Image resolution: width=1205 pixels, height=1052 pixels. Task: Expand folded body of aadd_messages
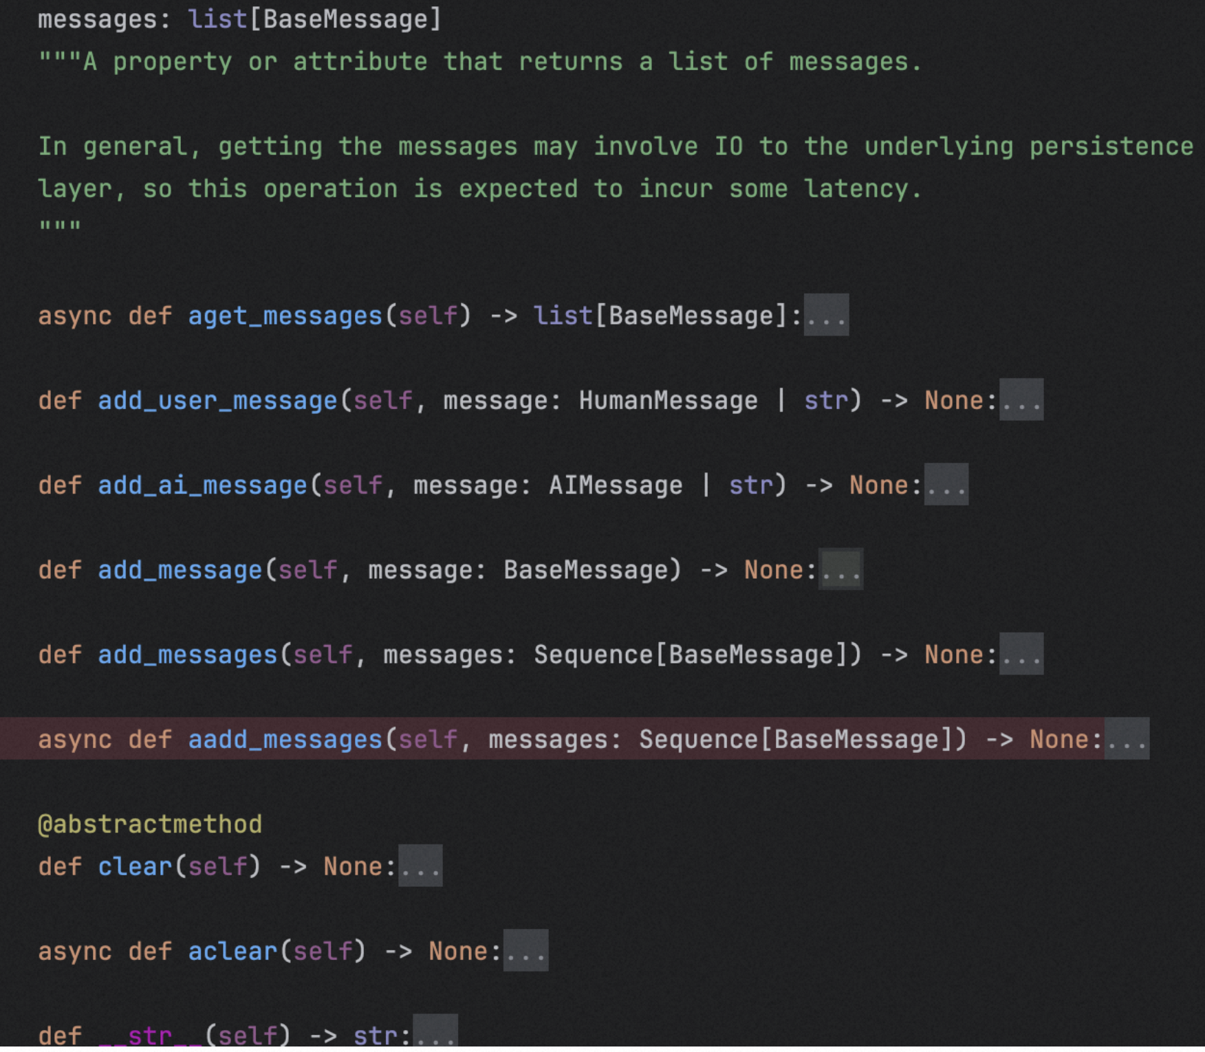click(1126, 739)
